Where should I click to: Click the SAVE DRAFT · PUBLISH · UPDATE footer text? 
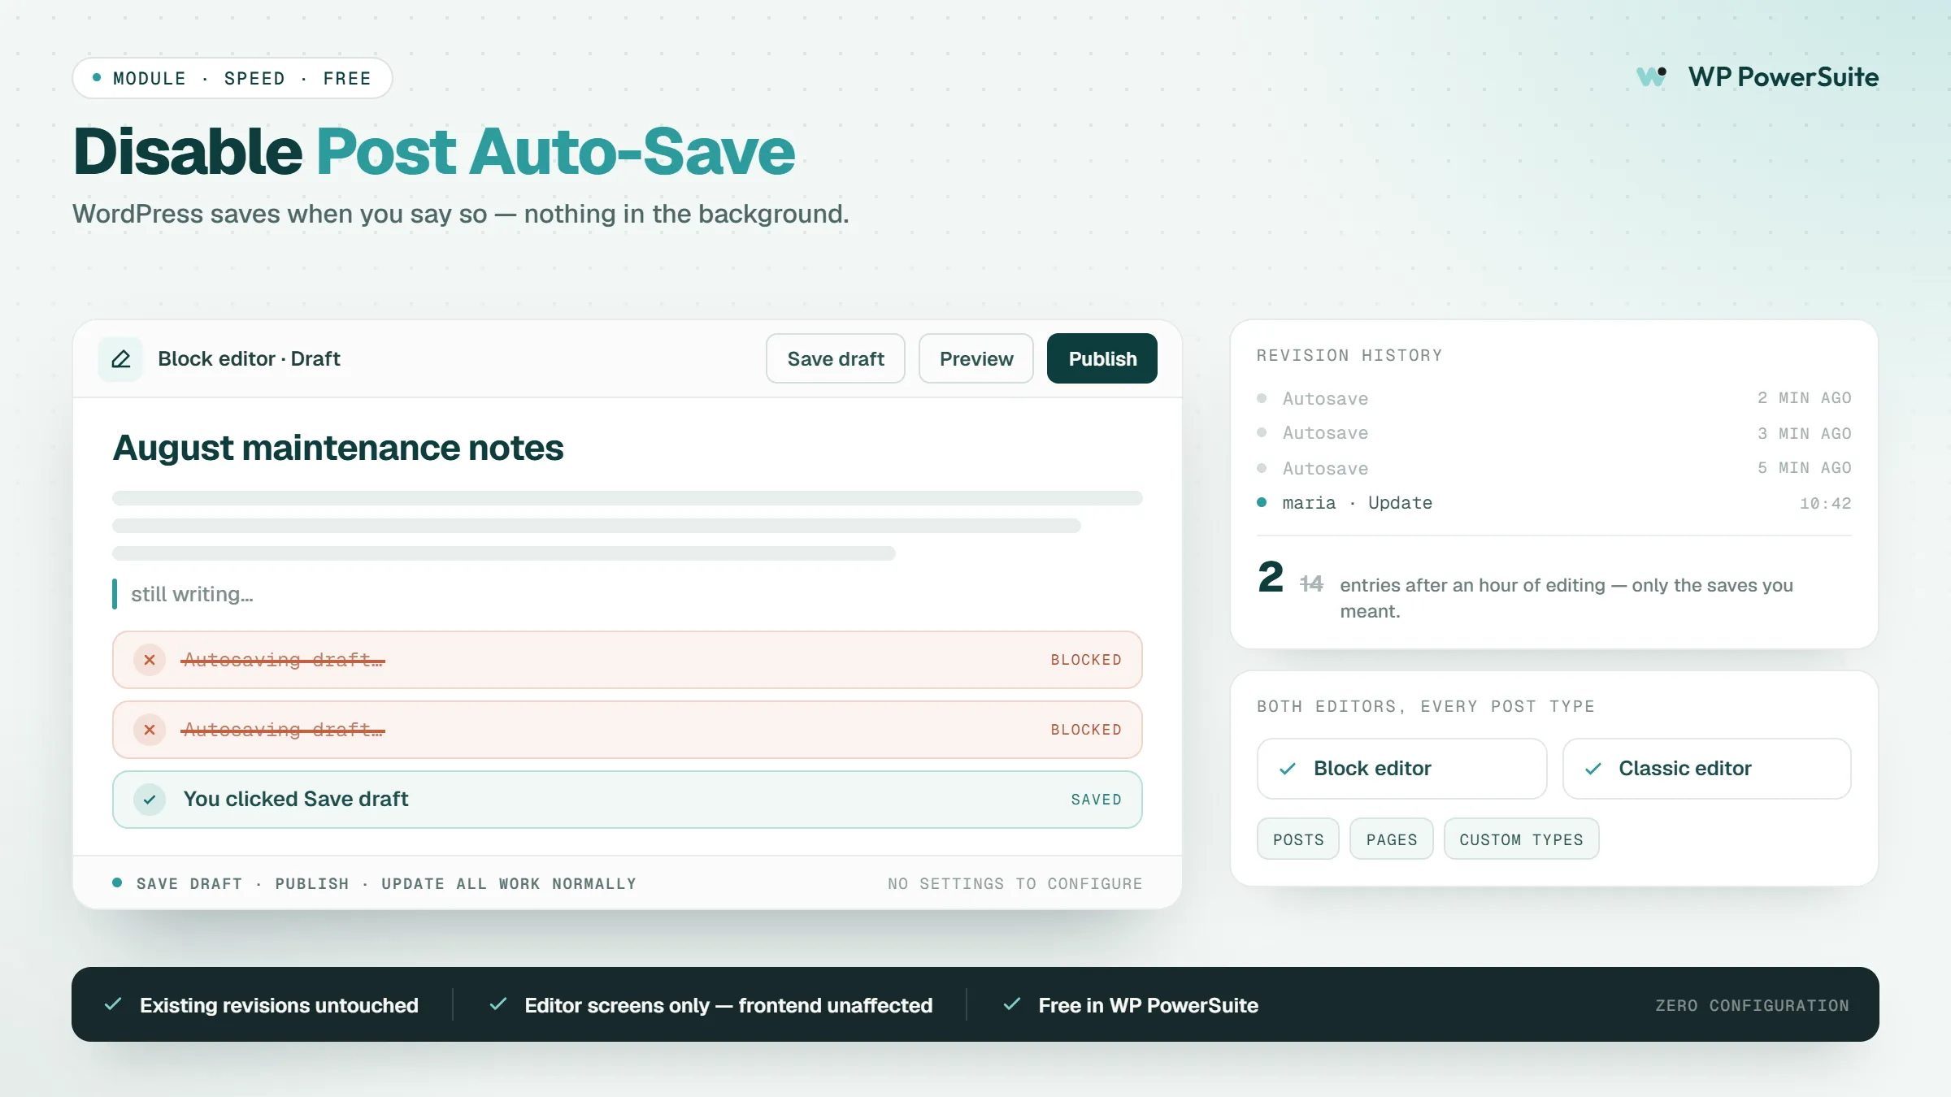point(387,883)
